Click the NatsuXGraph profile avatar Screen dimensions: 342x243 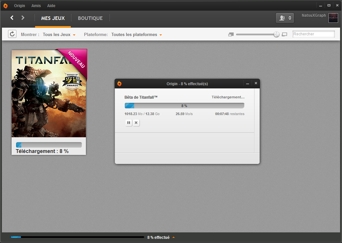[333, 18]
